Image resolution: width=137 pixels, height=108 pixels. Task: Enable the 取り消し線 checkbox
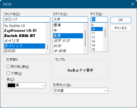pyautogui.click(x=8, y=67)
